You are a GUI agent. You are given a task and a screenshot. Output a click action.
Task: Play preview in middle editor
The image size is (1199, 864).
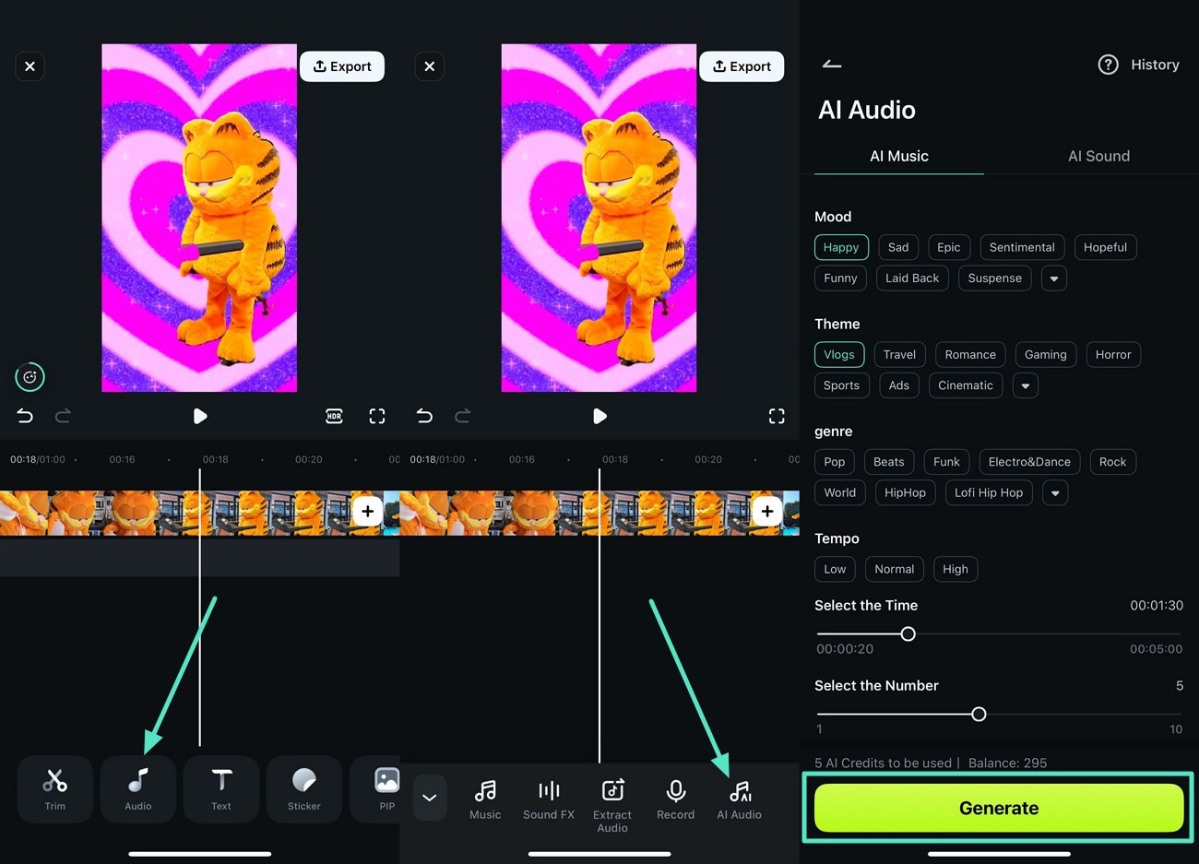coord(599,416)
